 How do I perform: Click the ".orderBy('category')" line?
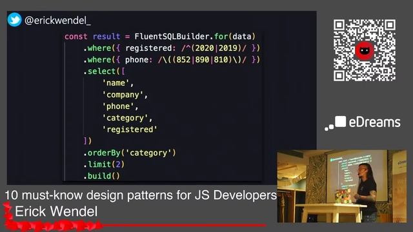(x=130, y=153)
